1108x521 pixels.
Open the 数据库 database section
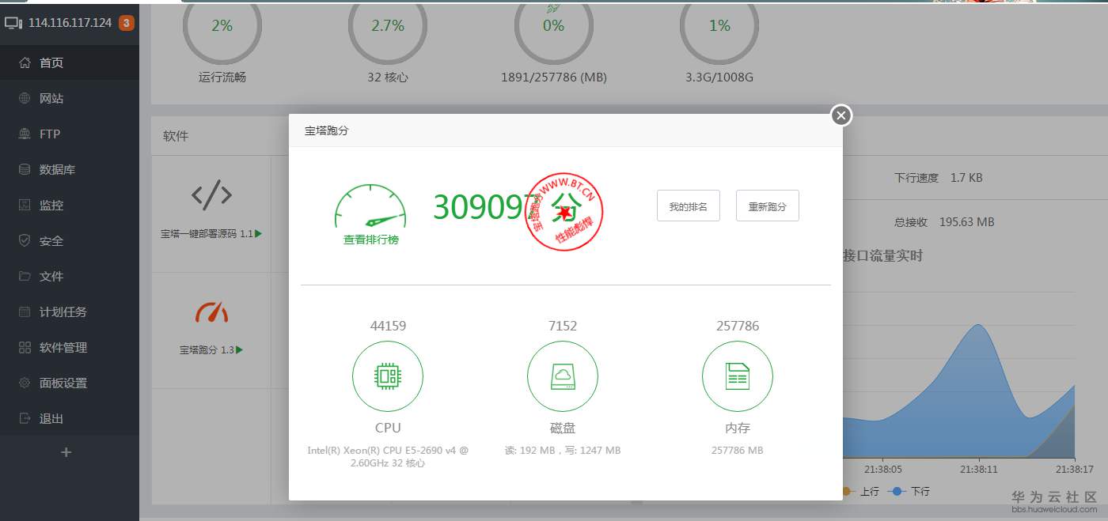click(70, 169)
